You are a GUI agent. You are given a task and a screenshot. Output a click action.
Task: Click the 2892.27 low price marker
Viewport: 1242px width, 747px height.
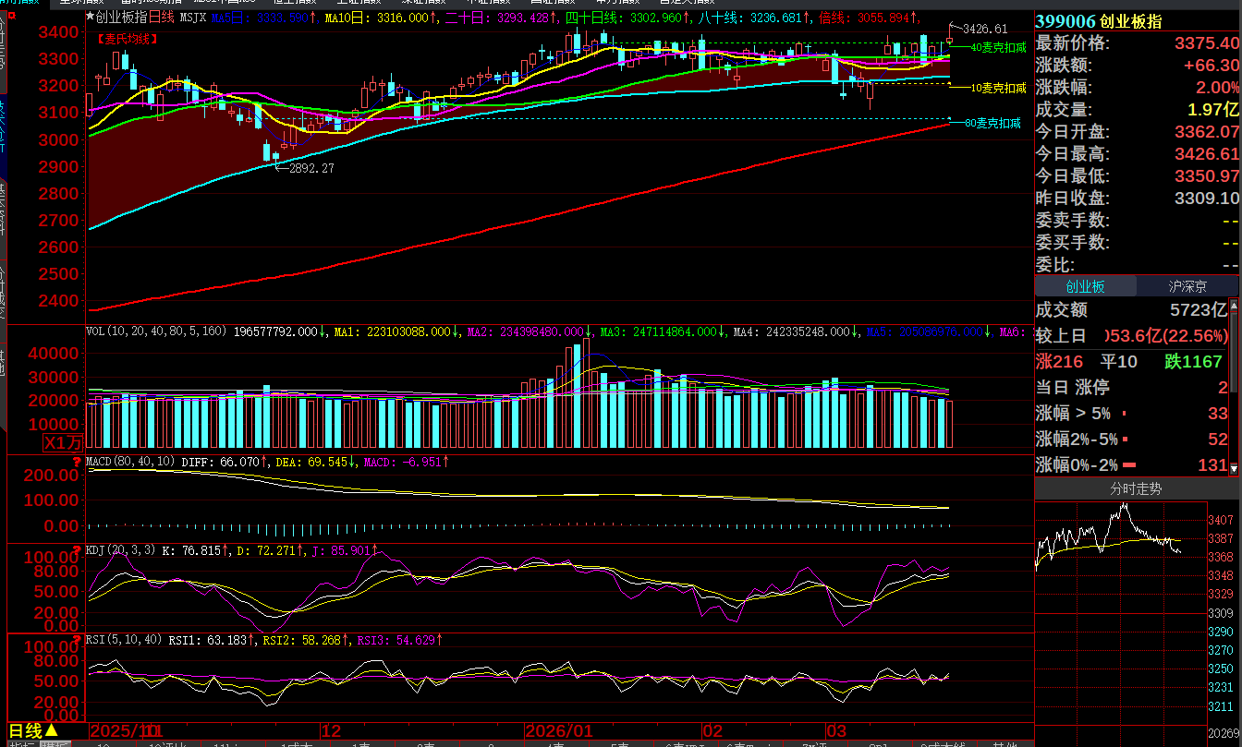coord(311,168)
